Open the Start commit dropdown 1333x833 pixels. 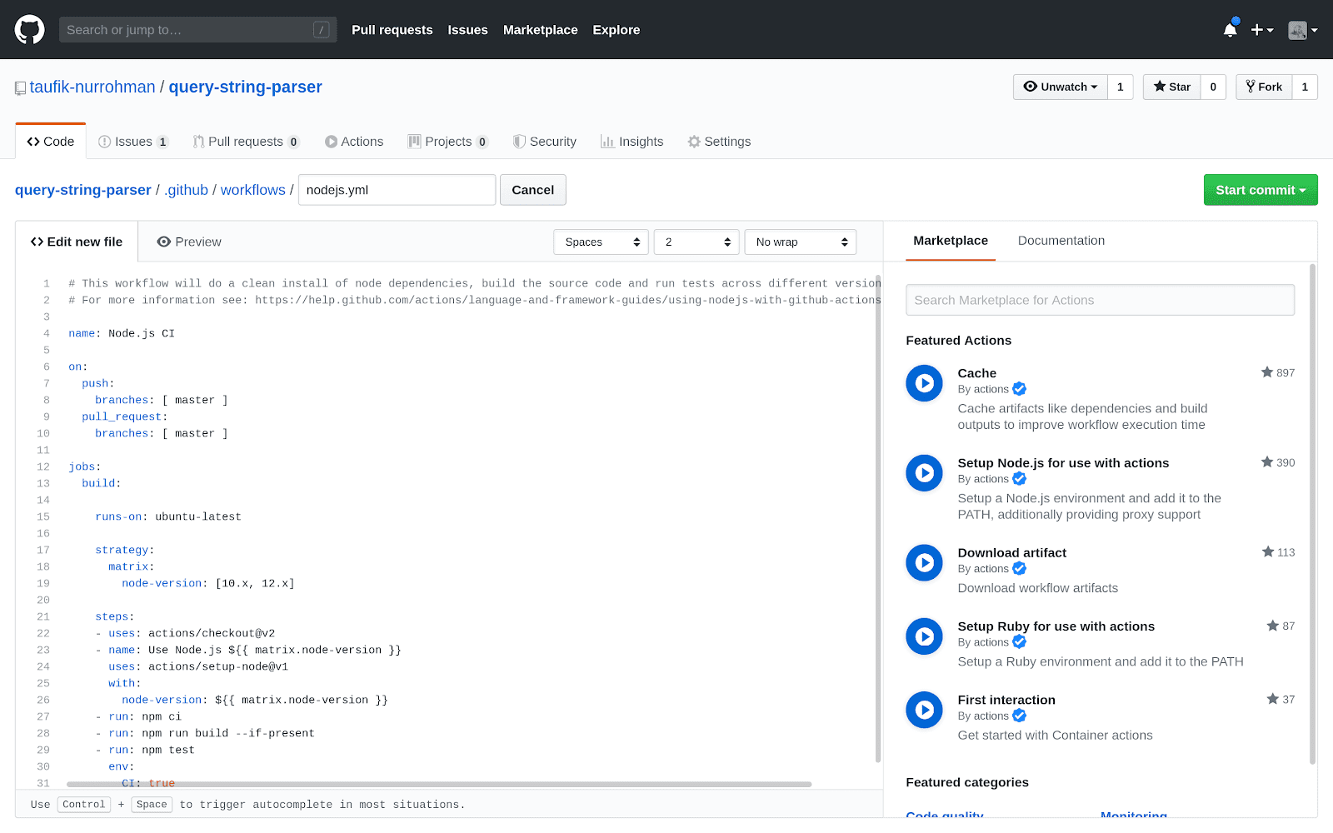(1261, 190)
